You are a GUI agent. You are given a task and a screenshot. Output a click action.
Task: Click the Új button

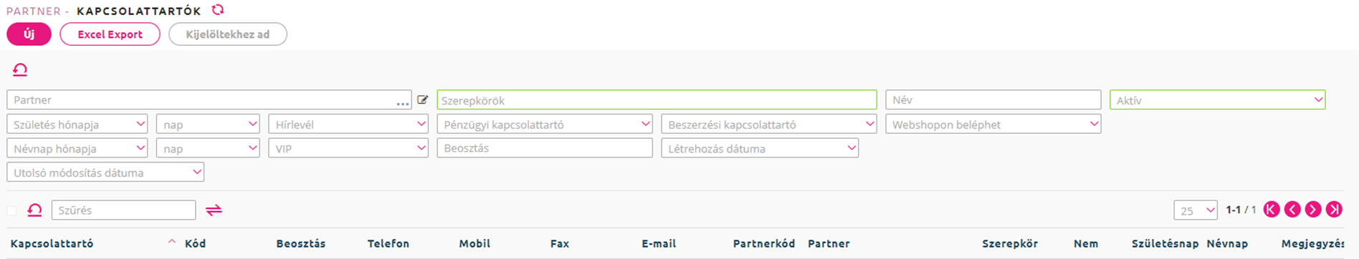[29, 34]
